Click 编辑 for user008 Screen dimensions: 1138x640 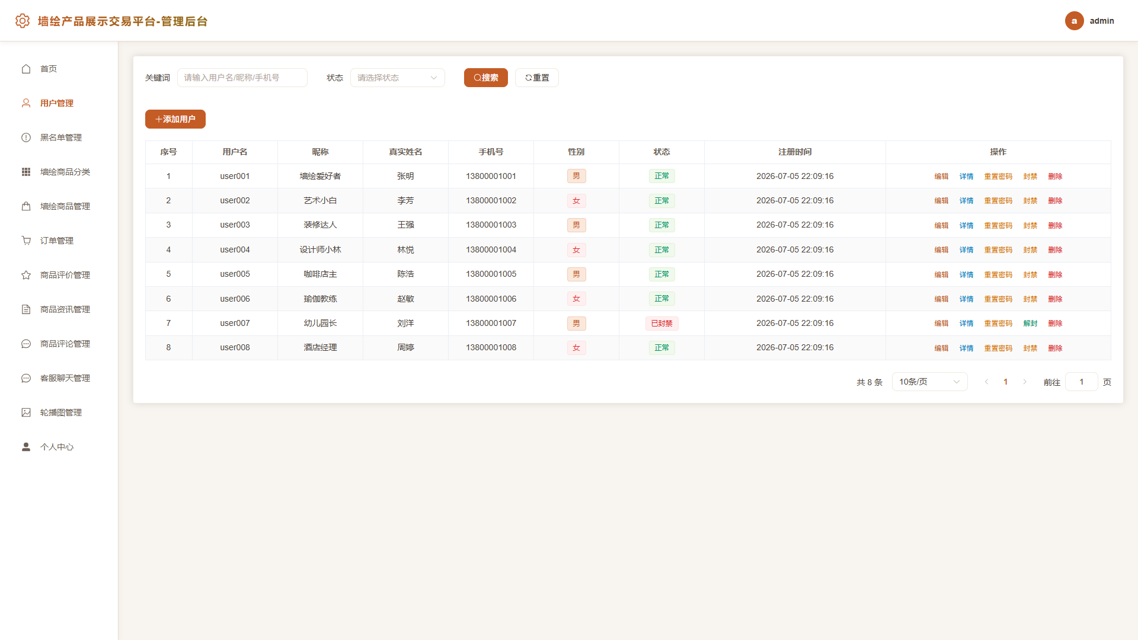tap(941, 348)
